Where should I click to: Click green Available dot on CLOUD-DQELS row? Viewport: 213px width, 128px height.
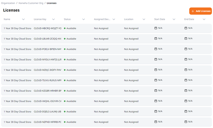pyautogui.click(x=65, y=112)
